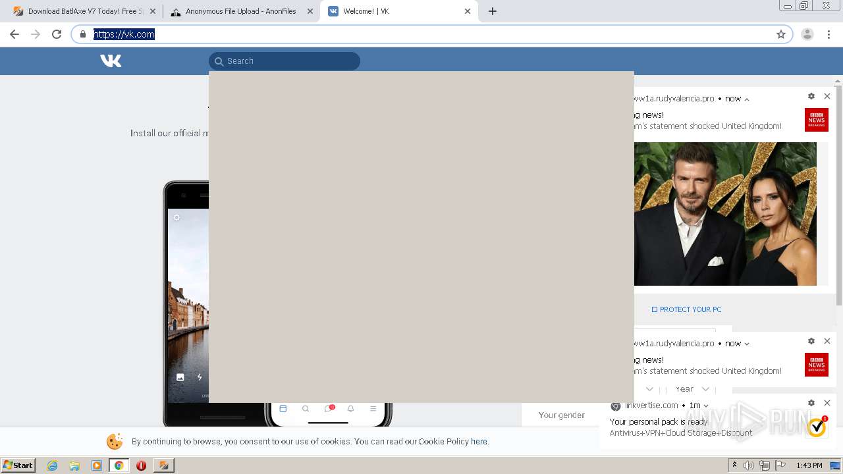Tap the phone mockup's notifications bell
843x474 pixels.
(x=350, y=408)
